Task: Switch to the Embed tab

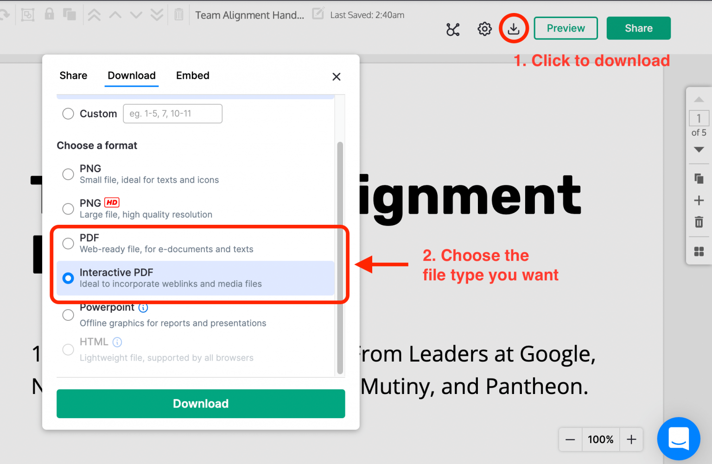Action: point(192,76)
